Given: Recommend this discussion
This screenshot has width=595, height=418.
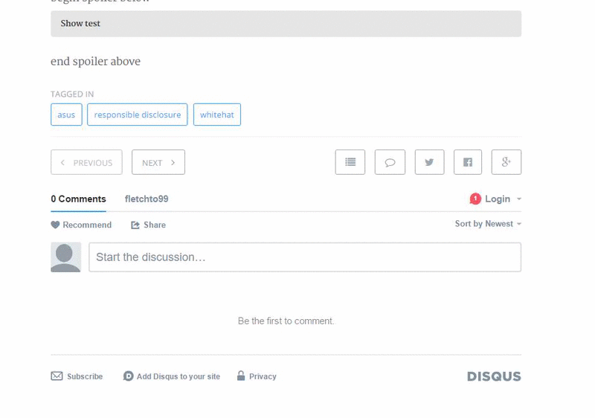Looking at the screenshot, I should point(81,225).
